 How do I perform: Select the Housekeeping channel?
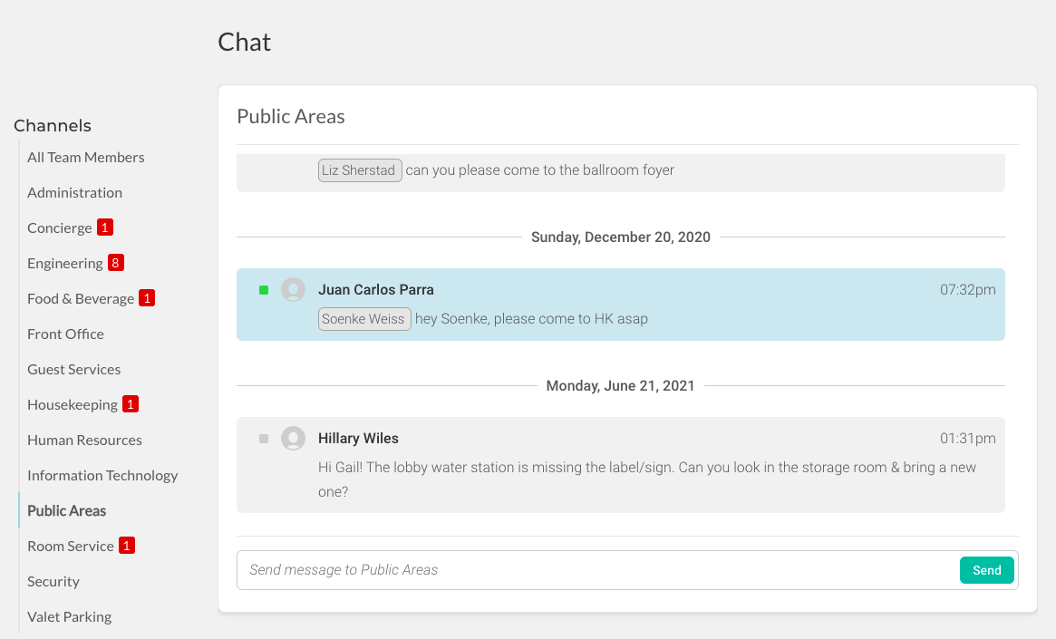(x=72, y=404)
